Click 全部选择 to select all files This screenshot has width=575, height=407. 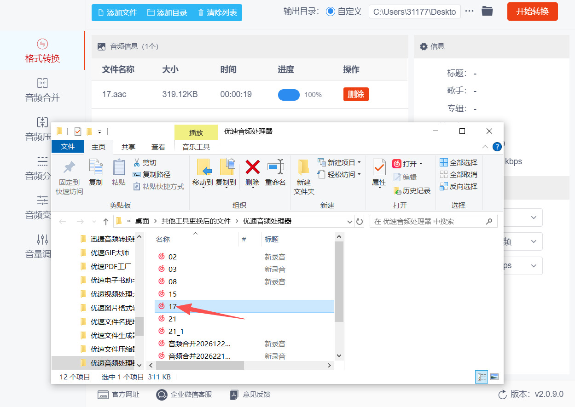pyautogui.click(x=461, y=162)
